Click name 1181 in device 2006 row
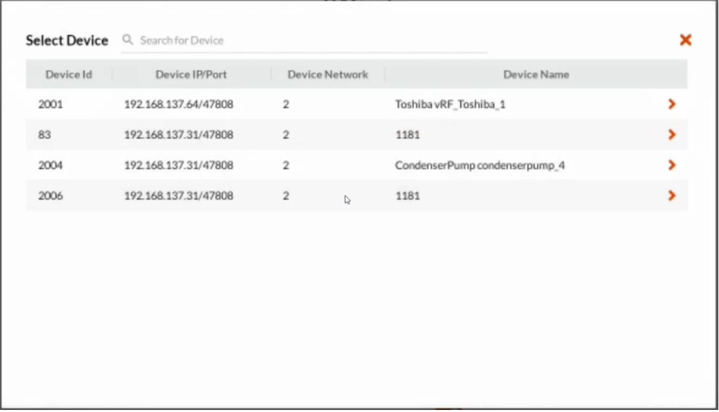The image size is (719, 412). click(x=408, y=195)
